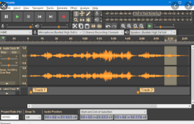Image resolution: width=194 pixels, height=124 pixels.
Task: Open the Select menu
Action: click(x=17, y=8)
